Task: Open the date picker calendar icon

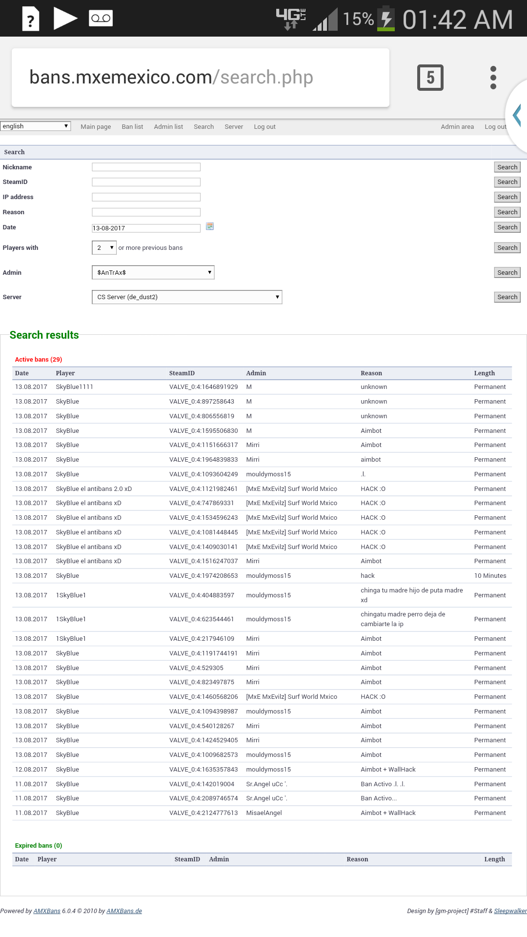Action: click(210, 226)
